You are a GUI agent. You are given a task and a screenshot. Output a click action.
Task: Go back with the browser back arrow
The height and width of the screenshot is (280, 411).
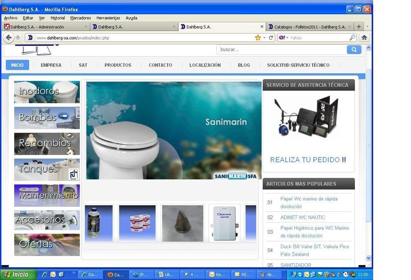point(8,38)
